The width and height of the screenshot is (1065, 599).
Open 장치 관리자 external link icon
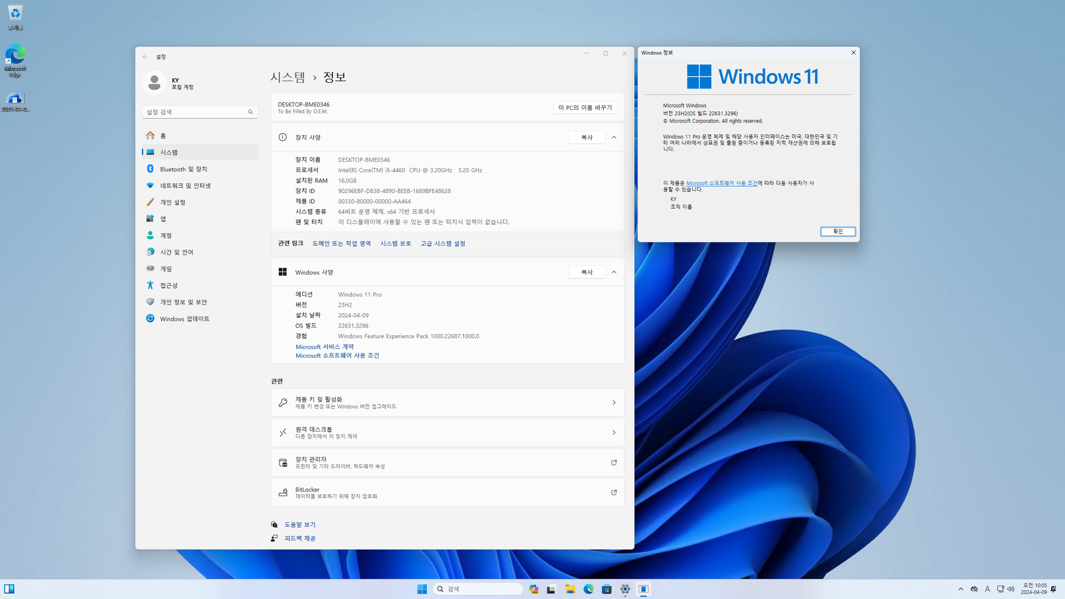pos(614,462)
